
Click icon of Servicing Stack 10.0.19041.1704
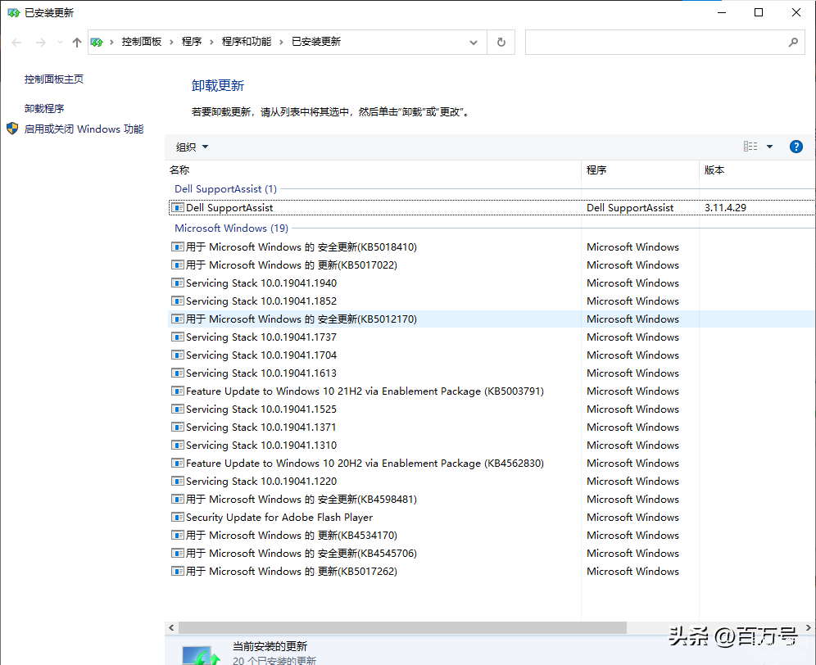pyautogui.click(x=178, y=355)
